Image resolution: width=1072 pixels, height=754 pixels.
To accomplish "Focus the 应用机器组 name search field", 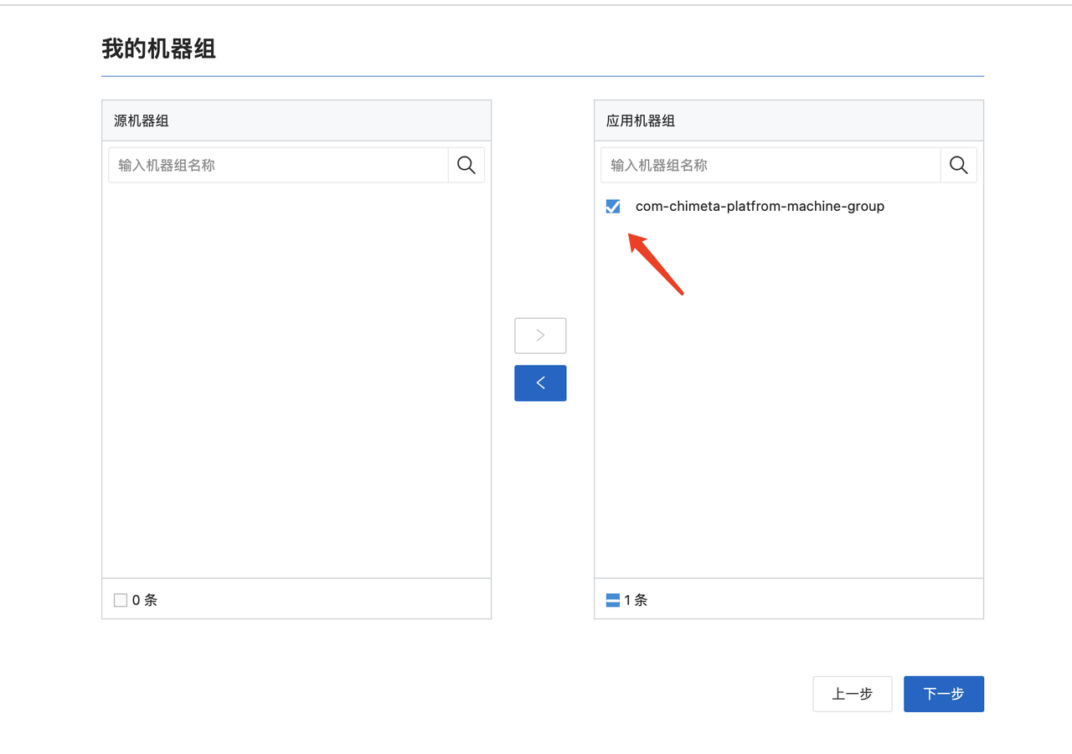I will 770,166.
